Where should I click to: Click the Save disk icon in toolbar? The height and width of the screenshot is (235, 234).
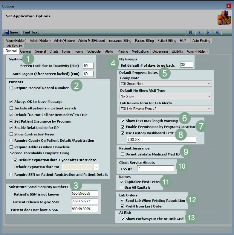click(7, 32)
